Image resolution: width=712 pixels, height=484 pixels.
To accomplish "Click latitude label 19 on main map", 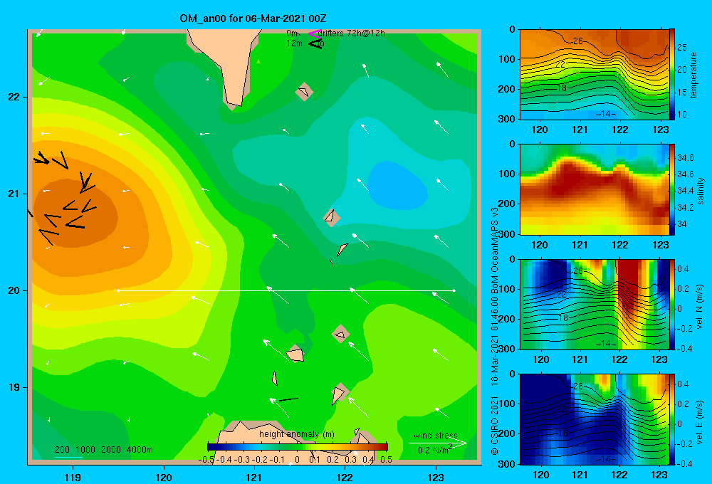I will [14, 387].
